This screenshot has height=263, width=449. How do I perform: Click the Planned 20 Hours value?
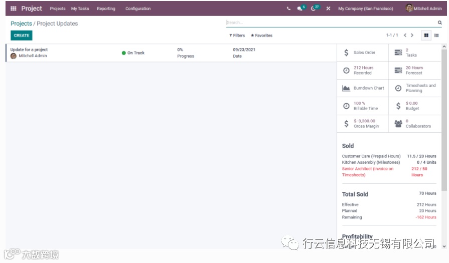(x=427, y=211)
